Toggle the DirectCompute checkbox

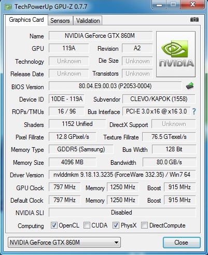click(x=144, y=225)
